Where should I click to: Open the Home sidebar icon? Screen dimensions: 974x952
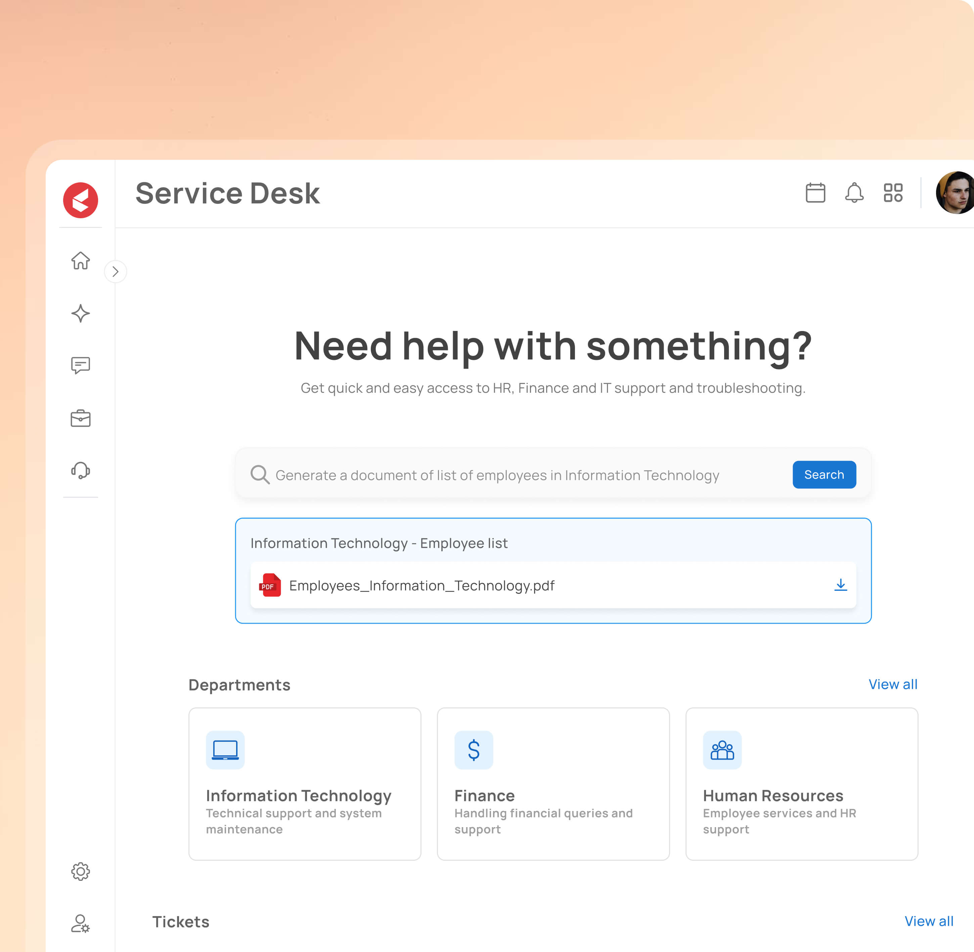pyautogui.click(x=81, y=260)
